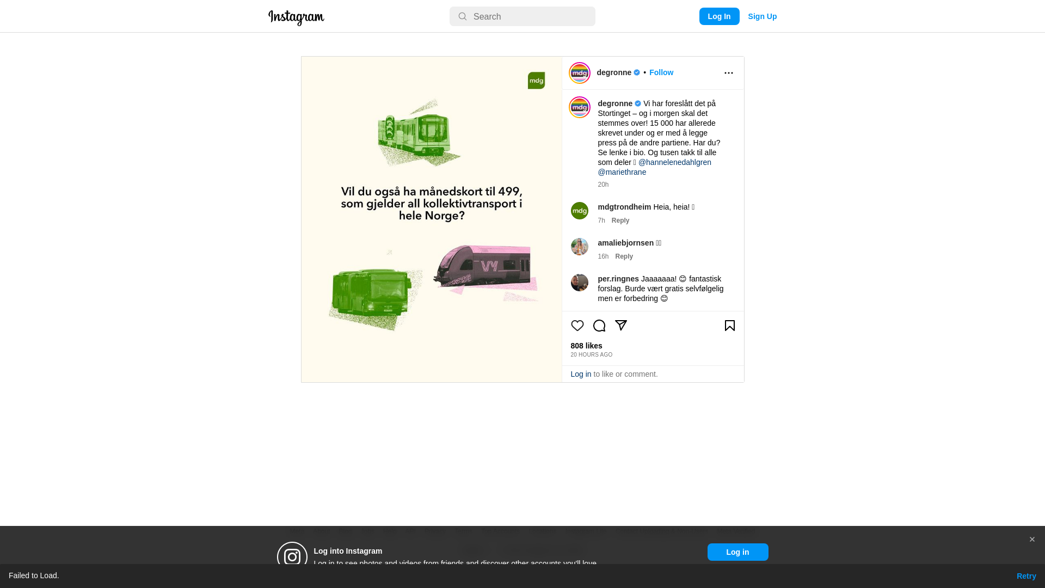Reply to mdgtrondheim's comment
Image resolution: width=1045 pixels, height=588 pixels.
pos(620,220)
